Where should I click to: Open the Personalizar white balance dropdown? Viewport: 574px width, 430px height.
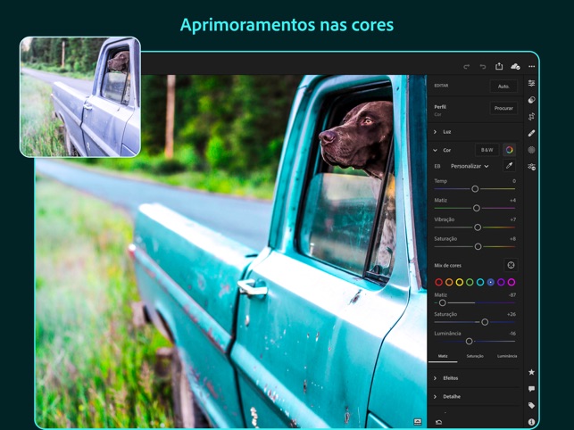[470, 166]
